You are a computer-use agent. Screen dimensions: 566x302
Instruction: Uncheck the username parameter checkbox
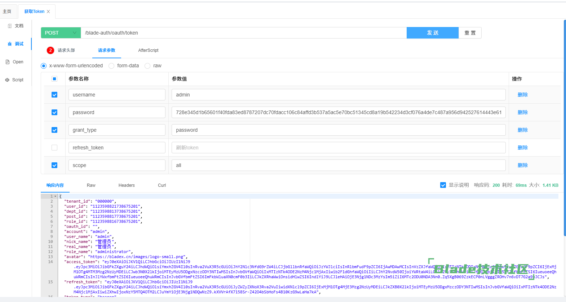tap(54, 95)
